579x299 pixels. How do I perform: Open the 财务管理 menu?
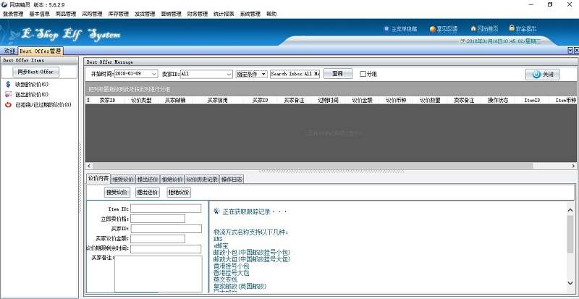(198, 14)
